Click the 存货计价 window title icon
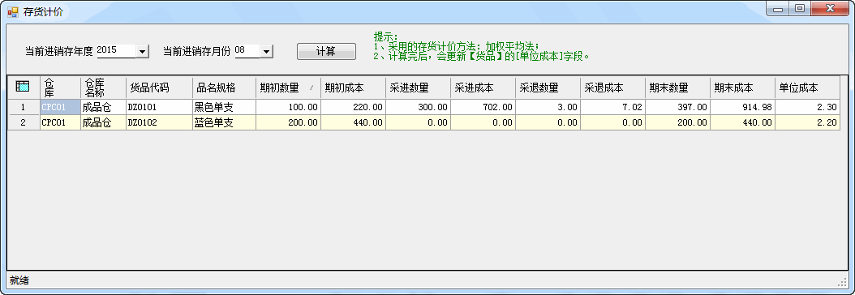This screenshot has width=855, height=295. (x=12, y=11)
